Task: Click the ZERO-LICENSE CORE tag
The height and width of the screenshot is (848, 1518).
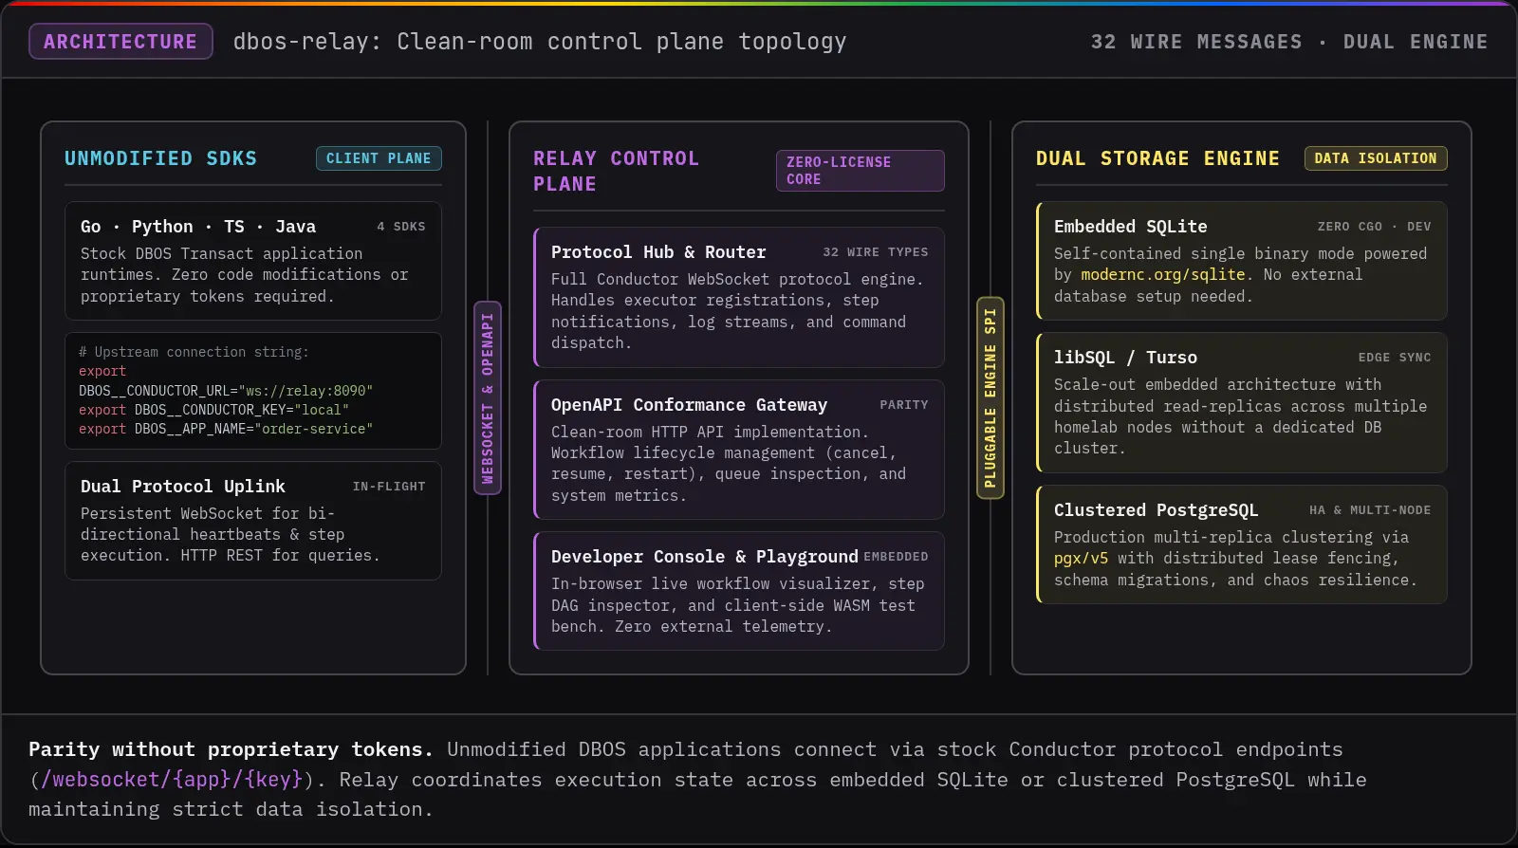Action: pos(861,171)
